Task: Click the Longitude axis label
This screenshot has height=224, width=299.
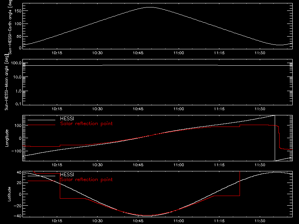Action: [7, 138]
